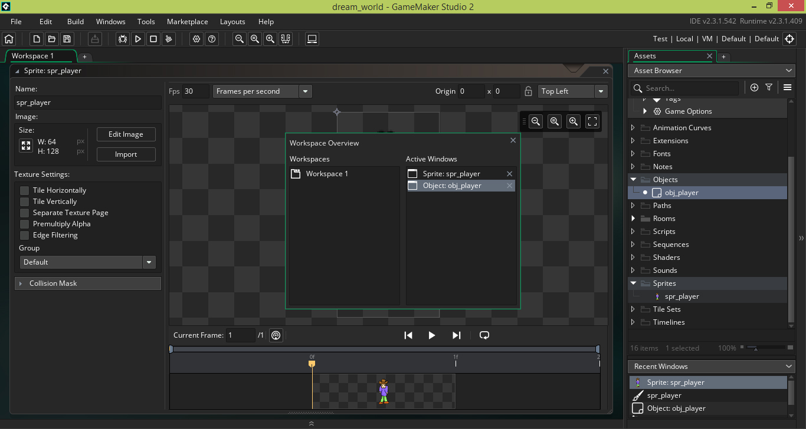This screenshot has width=806, height=429.
Task: Open the Recent Windows panel dropdown
Action: (789, 367)
